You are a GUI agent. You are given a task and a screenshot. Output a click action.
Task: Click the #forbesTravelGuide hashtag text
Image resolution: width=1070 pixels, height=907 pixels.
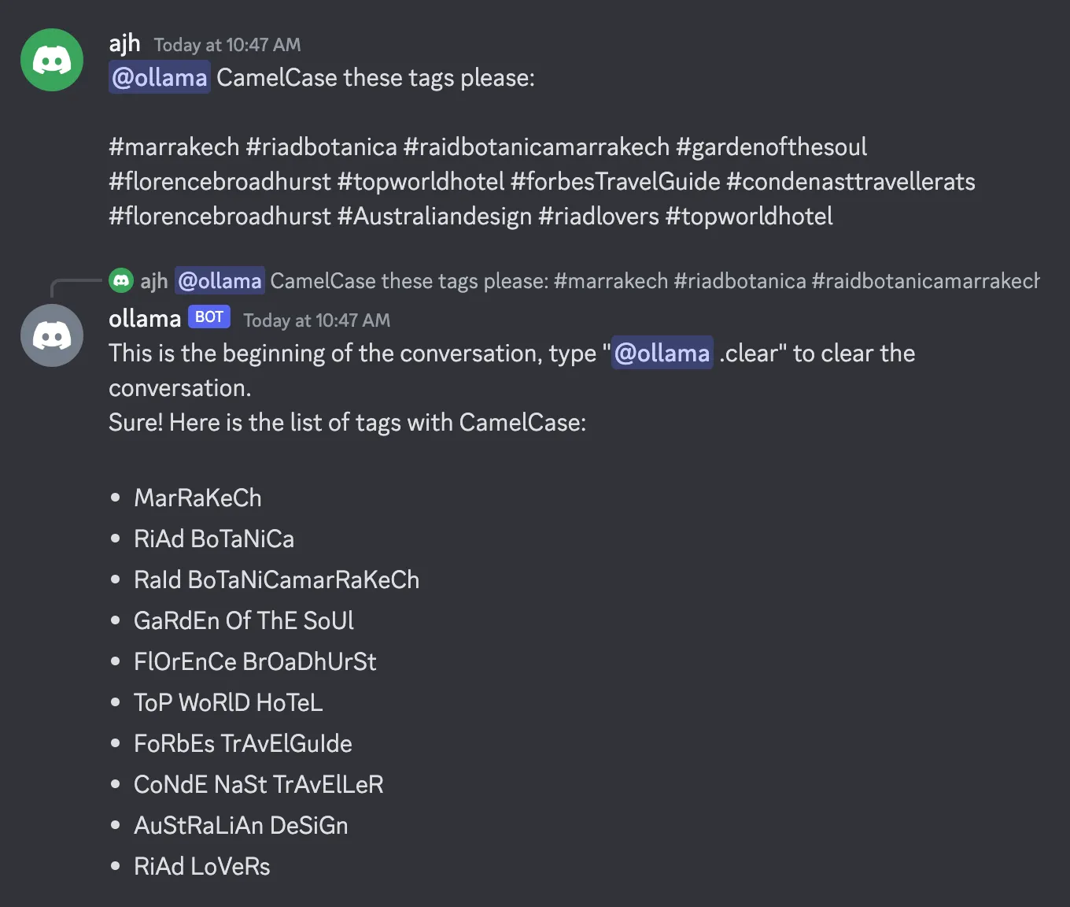(615, 182)
